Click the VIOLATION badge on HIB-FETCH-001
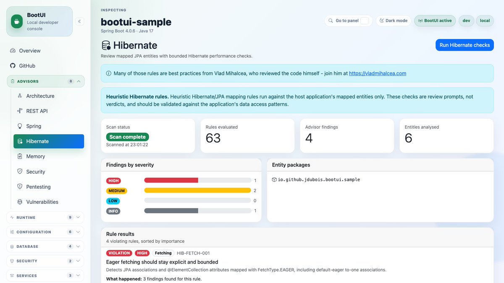This screenshot has height=283, width=504. [119, 253]
